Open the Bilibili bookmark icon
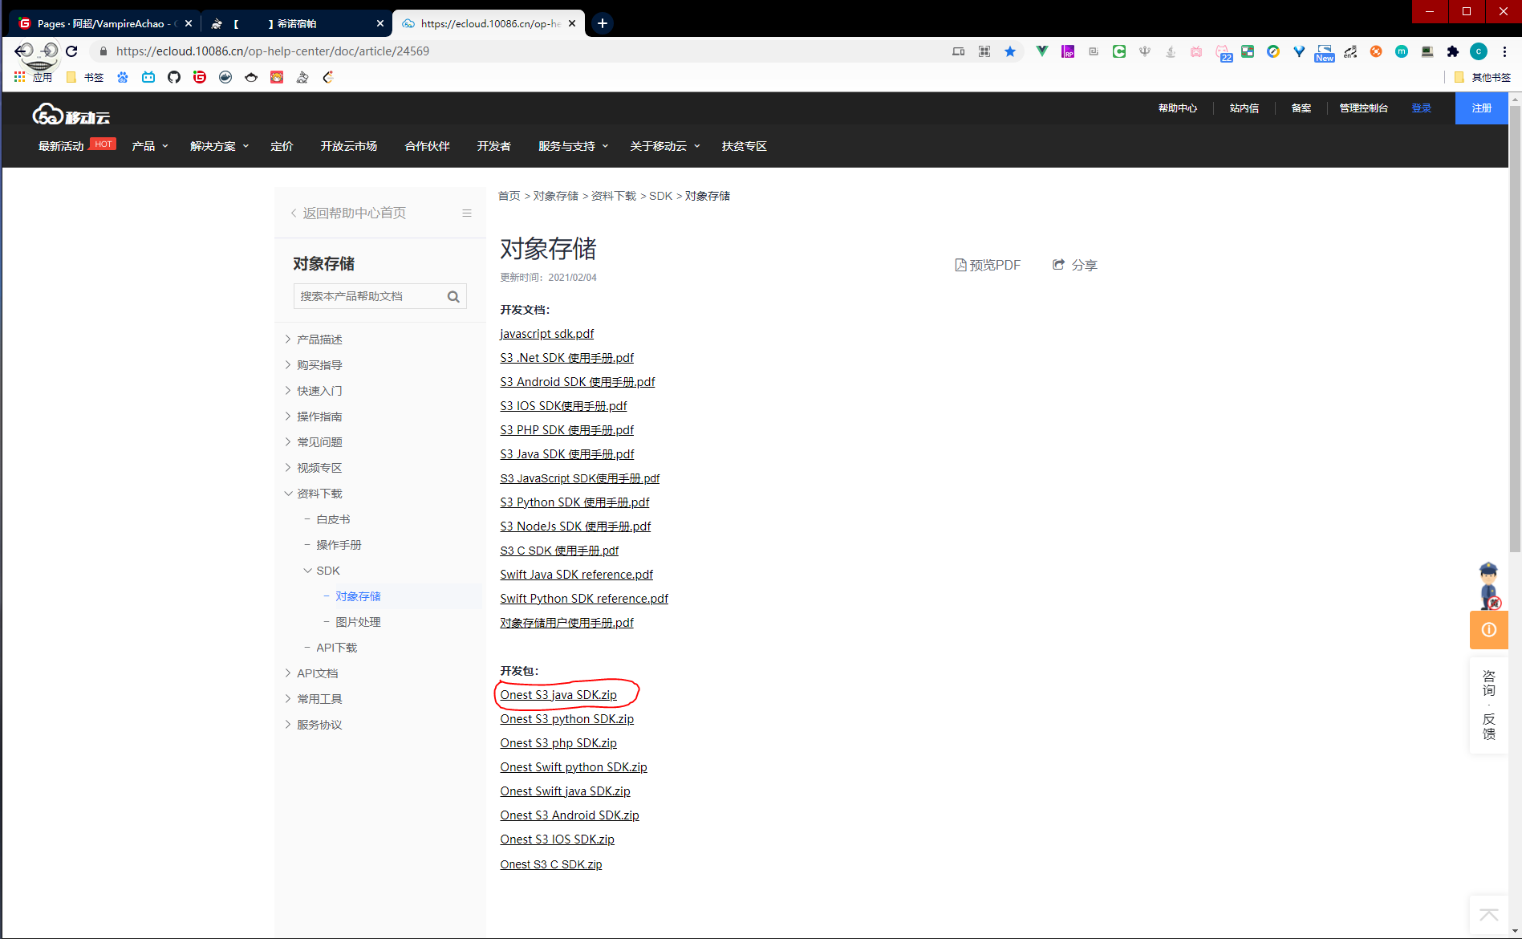 coord(148,77)
